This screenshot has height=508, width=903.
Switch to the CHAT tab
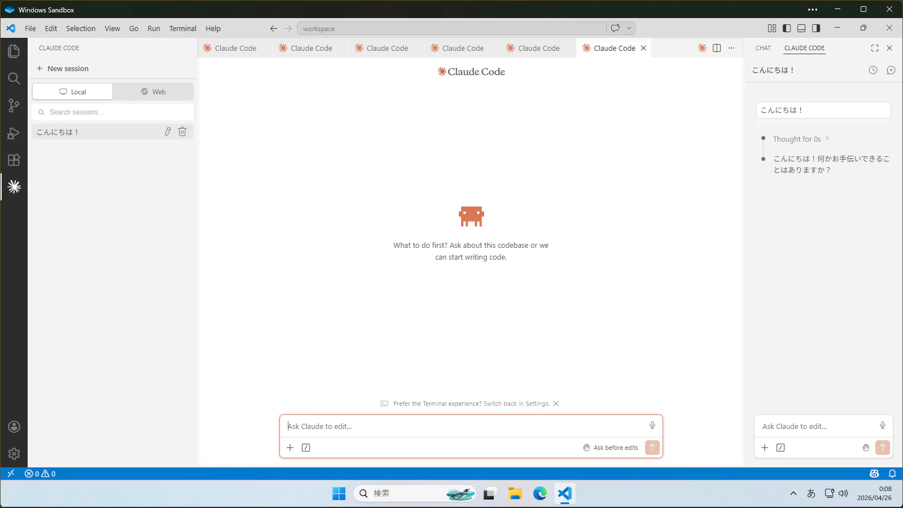[763, 48]
